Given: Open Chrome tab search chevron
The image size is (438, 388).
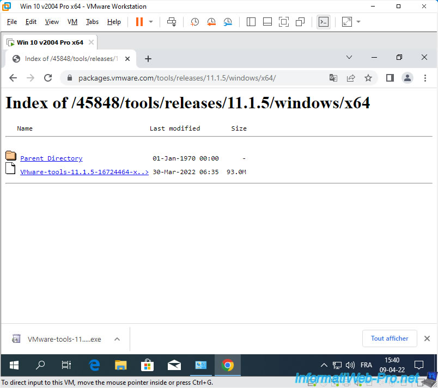Looking at the screenshot, I should point(349,58).
